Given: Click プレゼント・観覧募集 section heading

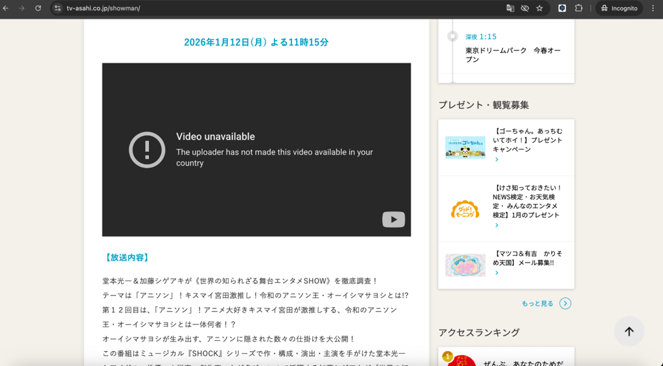Looking at the screenshot, I should (483, 105).
